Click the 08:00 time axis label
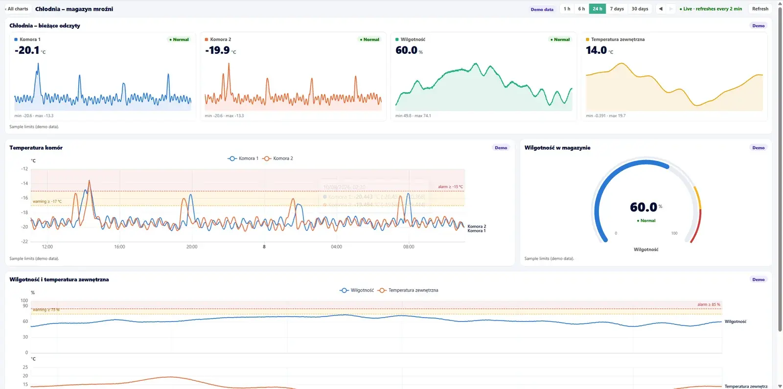Viewport: 783px width, 389px height. tap(409, 247)
